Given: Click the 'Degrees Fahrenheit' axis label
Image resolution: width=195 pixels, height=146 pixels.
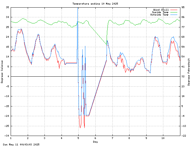Looking at the screenshot, I should [189, 72].
